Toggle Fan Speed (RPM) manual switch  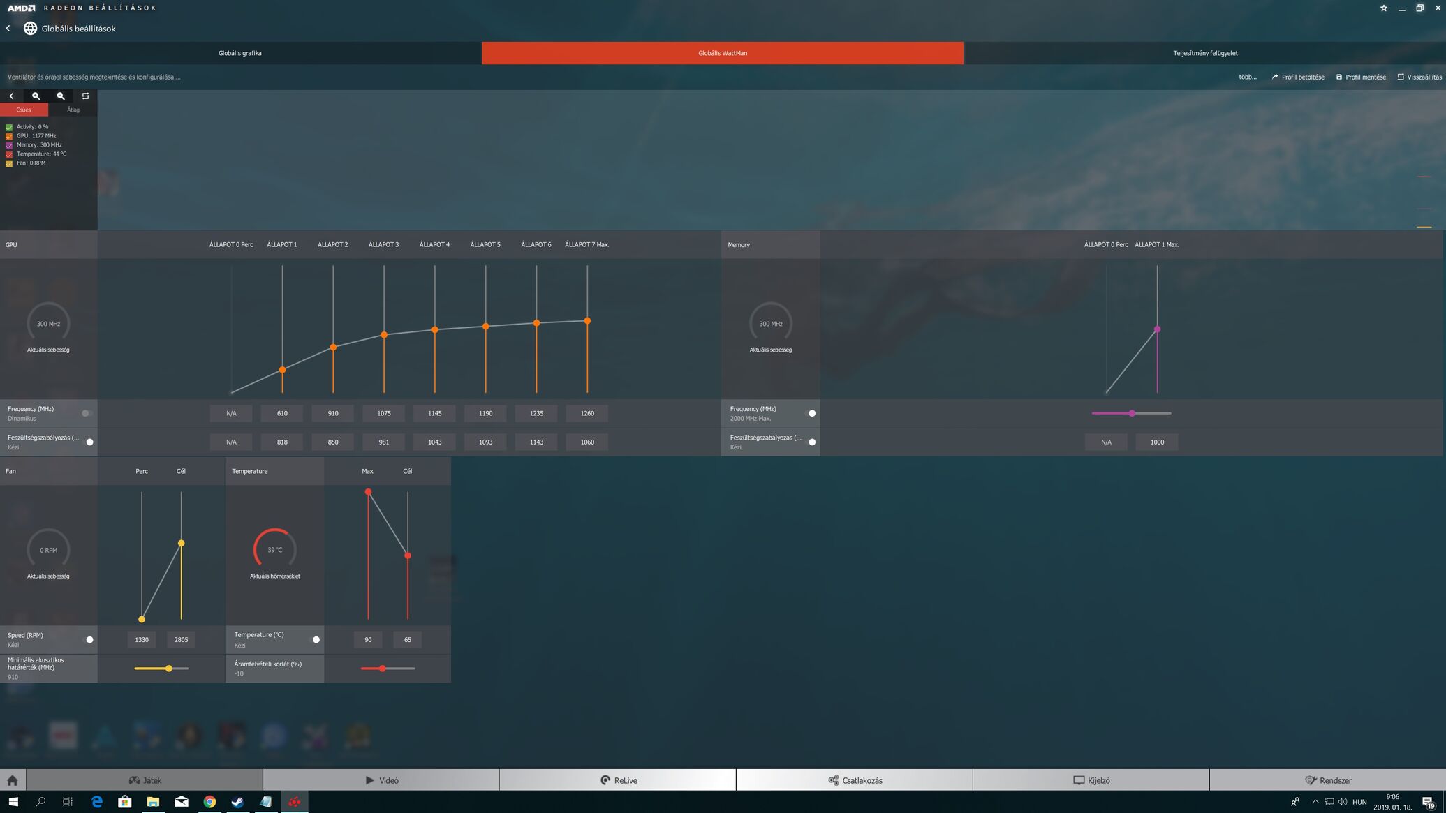[88, 639]
